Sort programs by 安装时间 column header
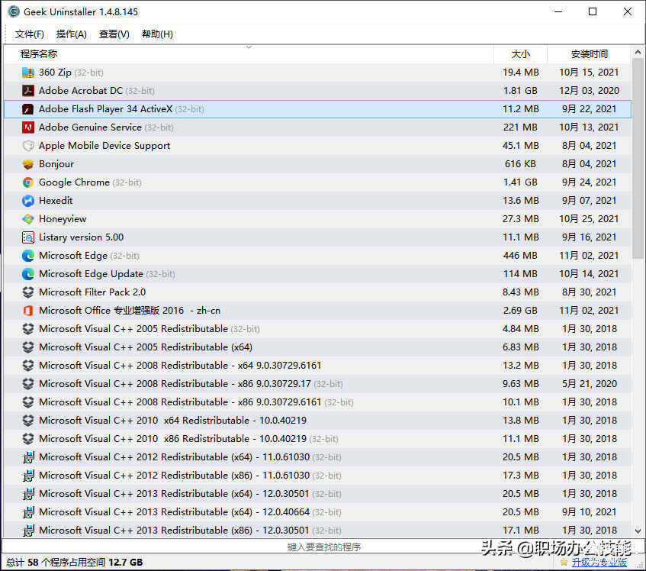This screenshot has width=646, height=571. point(589,54)
